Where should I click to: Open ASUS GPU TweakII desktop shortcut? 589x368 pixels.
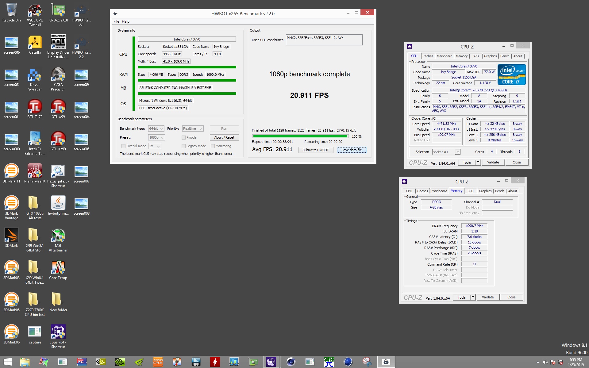point(35,15)
